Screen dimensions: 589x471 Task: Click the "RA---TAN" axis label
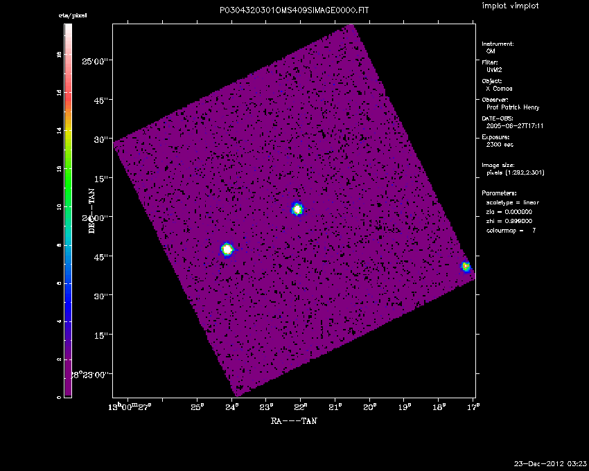(x=294, y=421)
